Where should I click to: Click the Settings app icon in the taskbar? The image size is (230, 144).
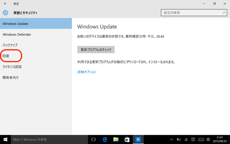point(138,139)
